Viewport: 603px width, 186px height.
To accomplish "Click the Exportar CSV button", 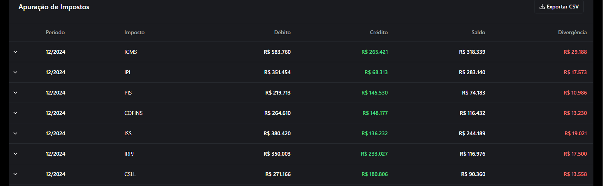I will click(x=559, y=7).
